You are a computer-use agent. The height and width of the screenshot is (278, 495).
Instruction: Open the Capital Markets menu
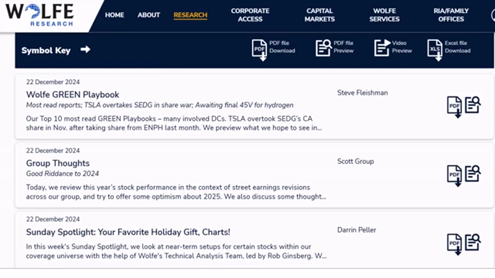[320, 15]
